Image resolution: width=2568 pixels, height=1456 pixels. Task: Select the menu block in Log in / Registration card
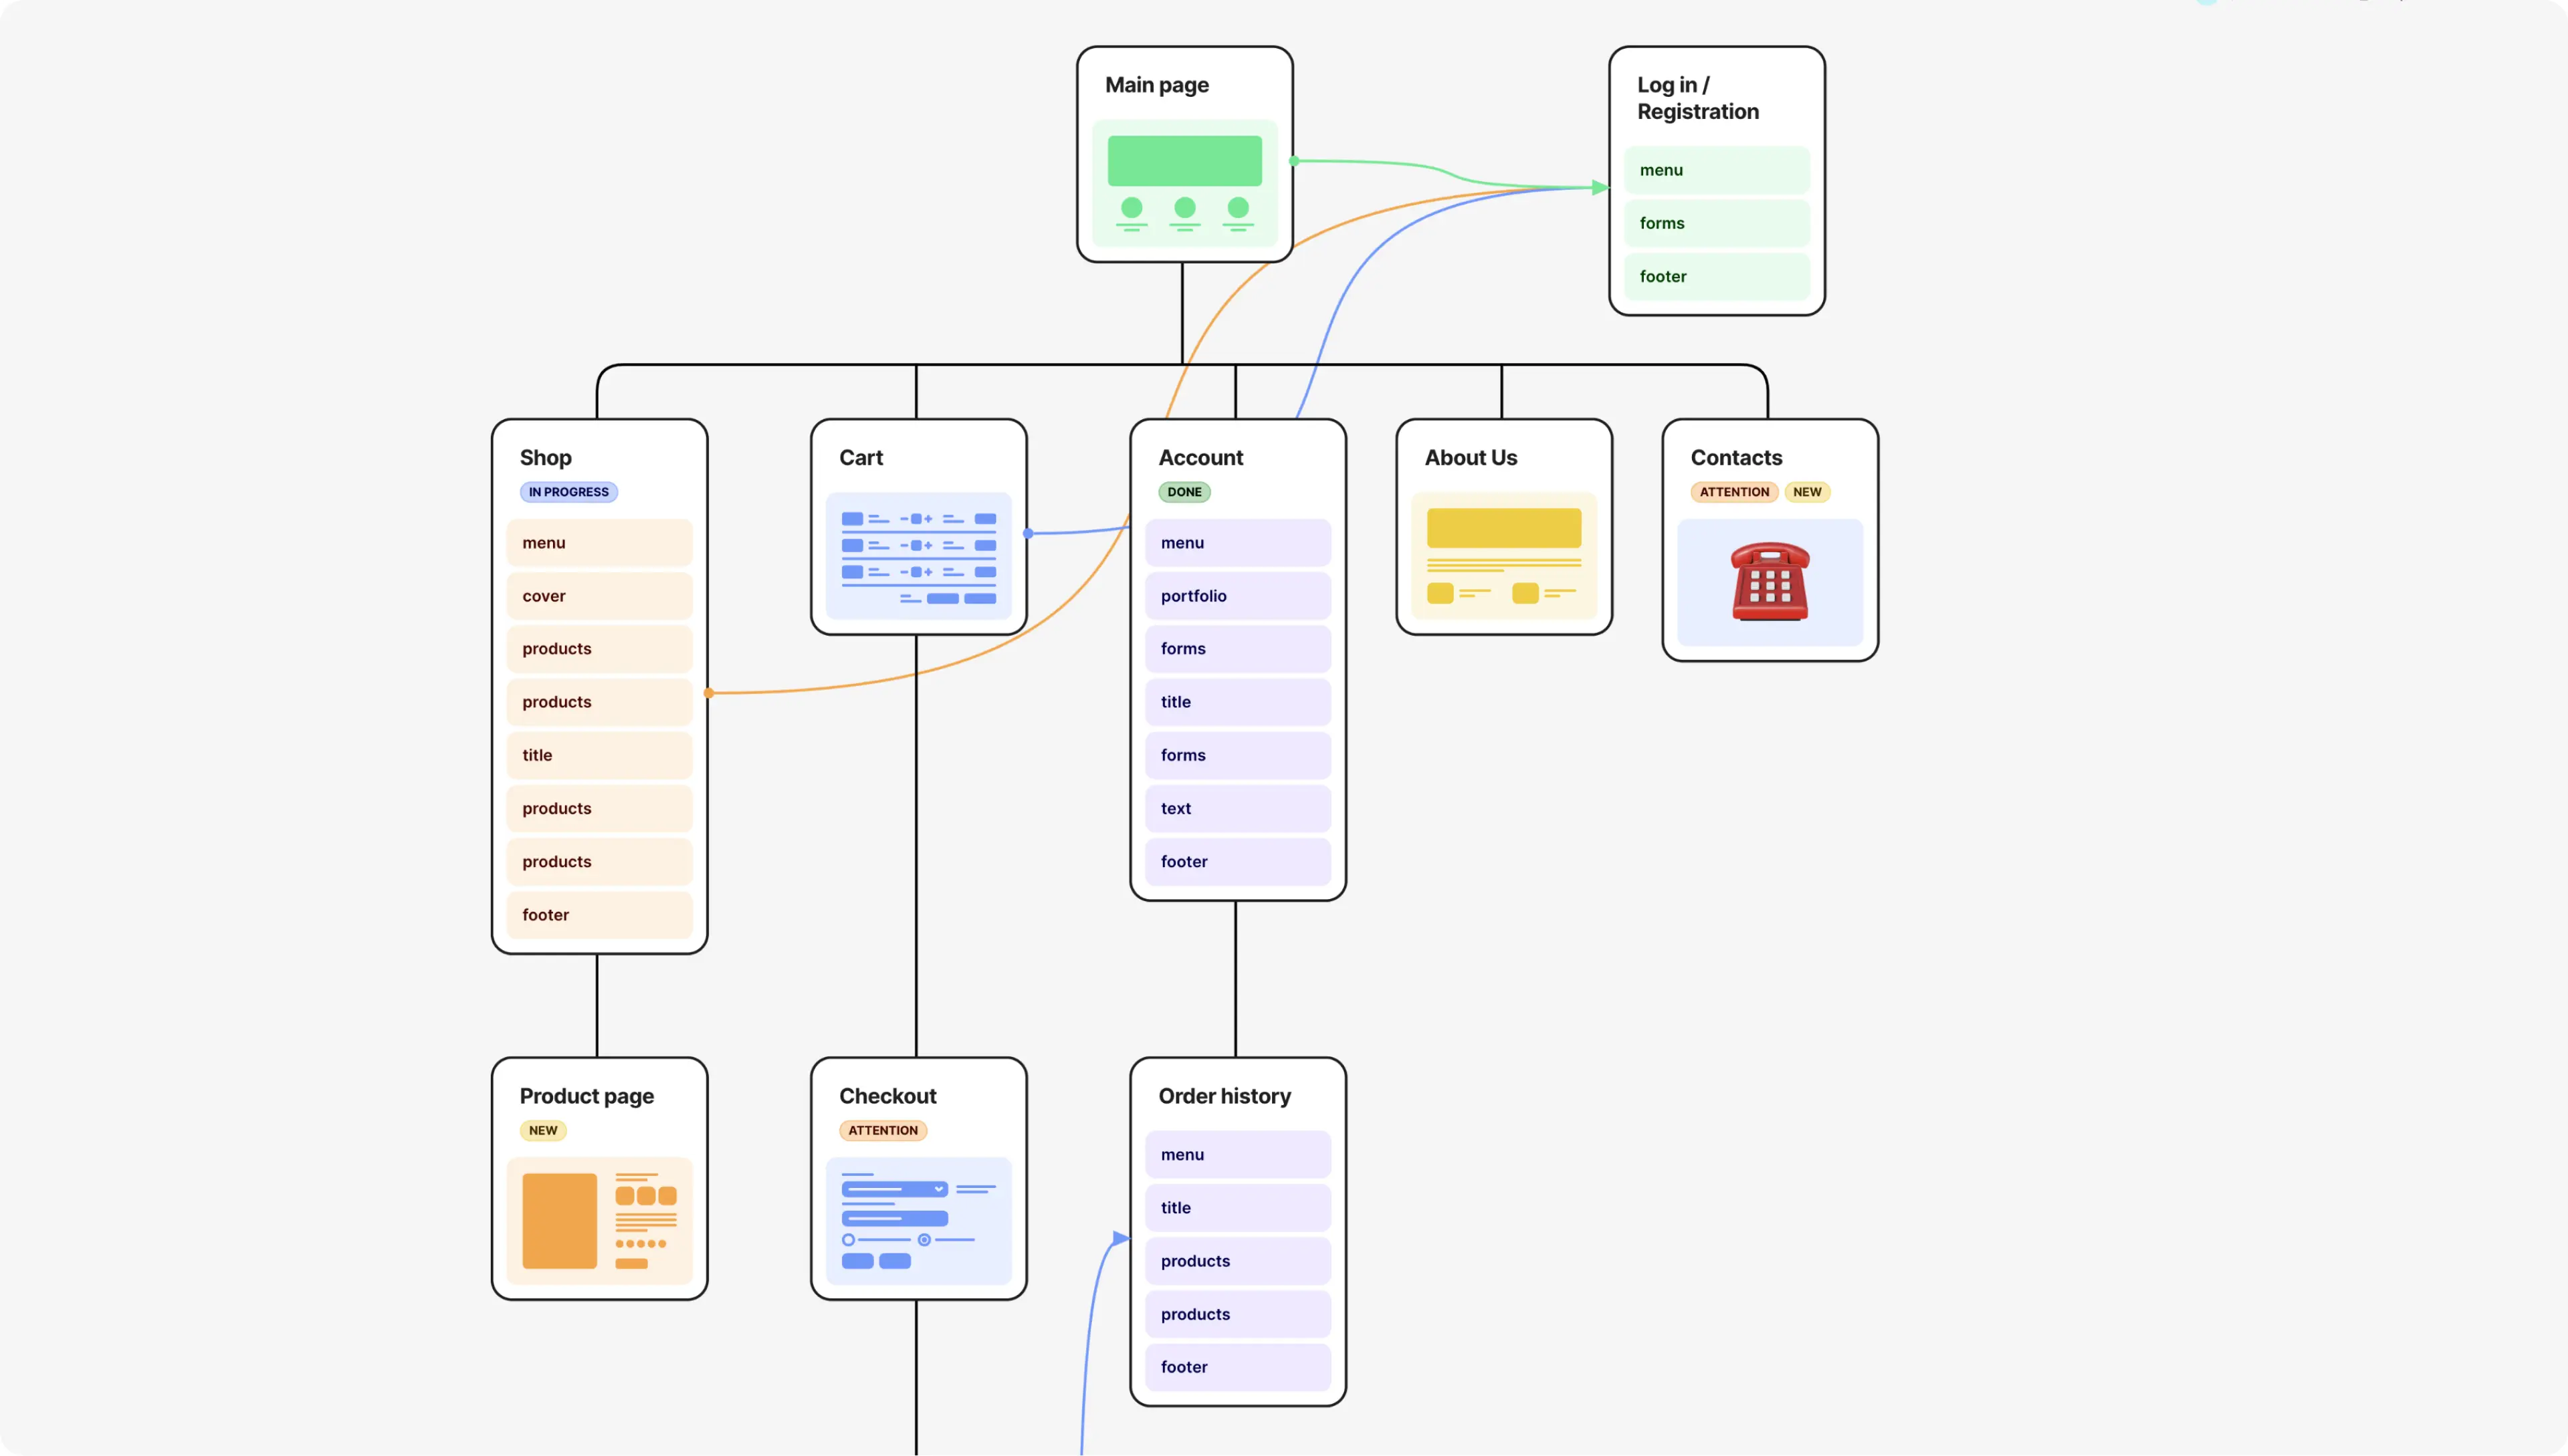1715,170
